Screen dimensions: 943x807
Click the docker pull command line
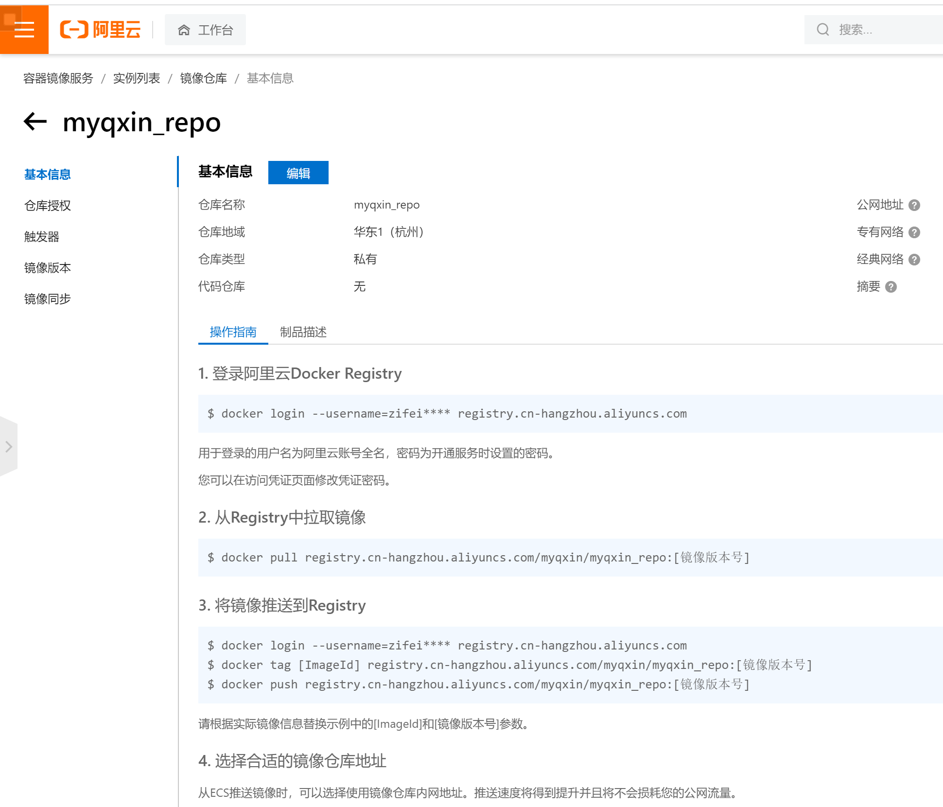pyautogui.click(x=479, y=558)
